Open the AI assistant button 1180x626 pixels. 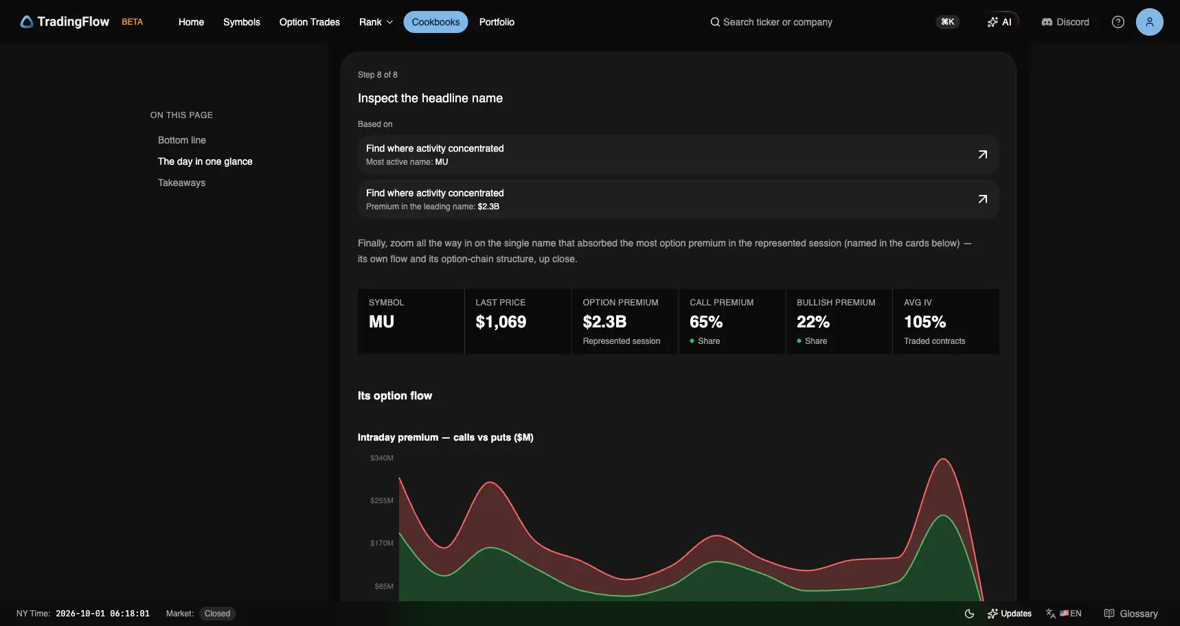click(x=999, y=22)
